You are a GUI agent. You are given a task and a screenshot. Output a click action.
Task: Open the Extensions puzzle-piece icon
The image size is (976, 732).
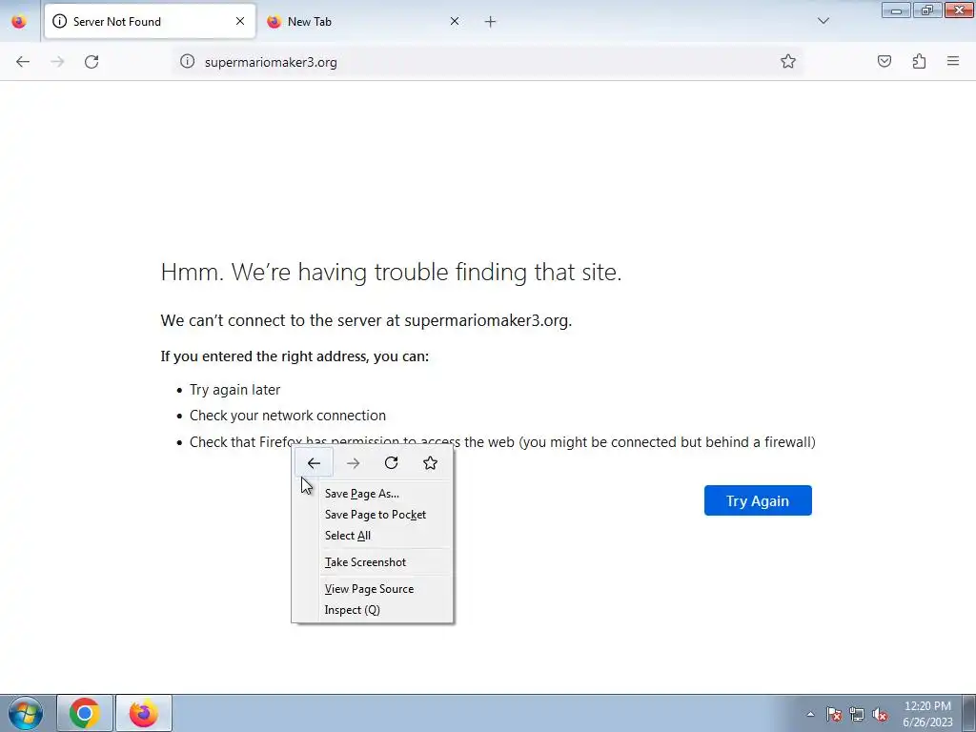coord(920,61)
